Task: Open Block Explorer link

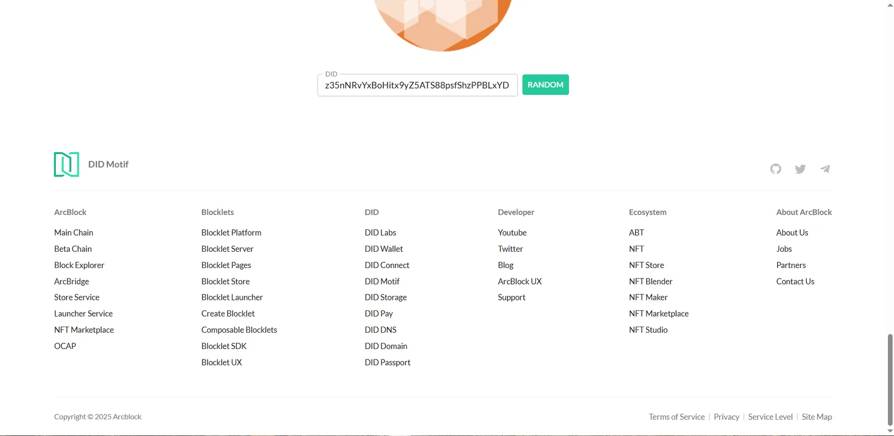Action: point(79,265)
